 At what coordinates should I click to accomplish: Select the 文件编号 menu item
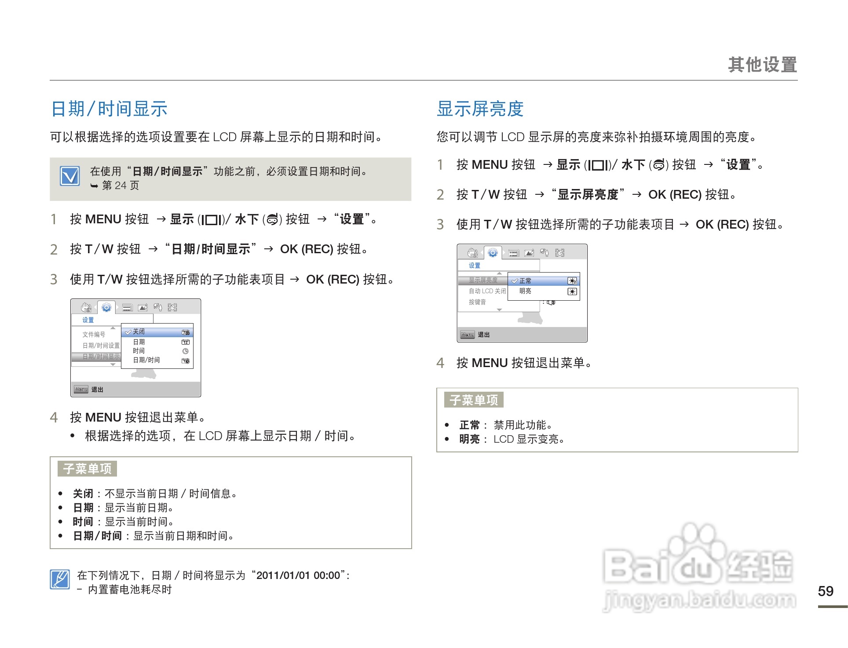94,335
